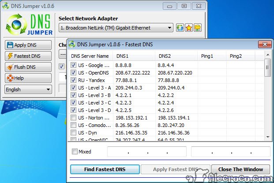Select the US - Dyn server name

87,133
